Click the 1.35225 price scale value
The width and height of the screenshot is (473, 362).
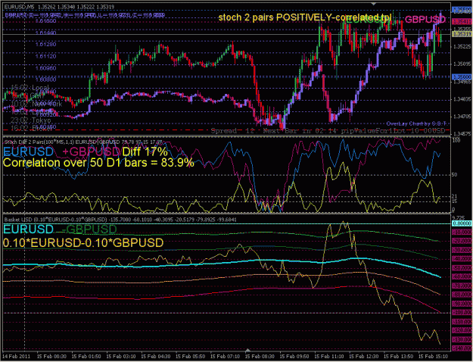[462, 46]
